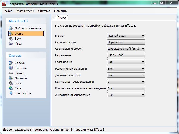The width and height of the screenshot is (179, 134).
Task: Open the Система menu in menu bar
Action: pyautogui.click(x=44, y=11)
